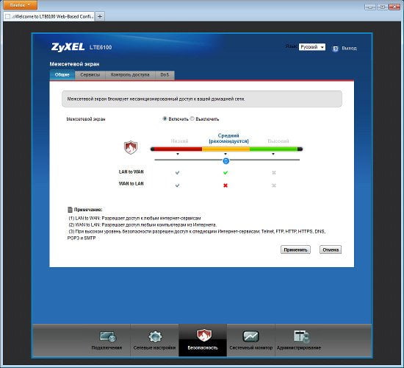Click the arrow marker under Средний level
The image size is (404, 368).
click(226, 154)
